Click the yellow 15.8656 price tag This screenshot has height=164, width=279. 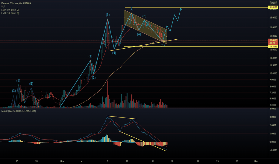pyautogui.click(x=273, y=47)
